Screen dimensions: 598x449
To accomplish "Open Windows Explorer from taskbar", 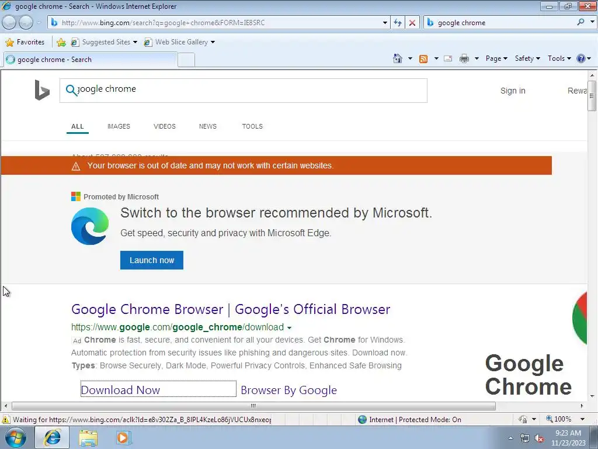I will [x=88, y=438].
